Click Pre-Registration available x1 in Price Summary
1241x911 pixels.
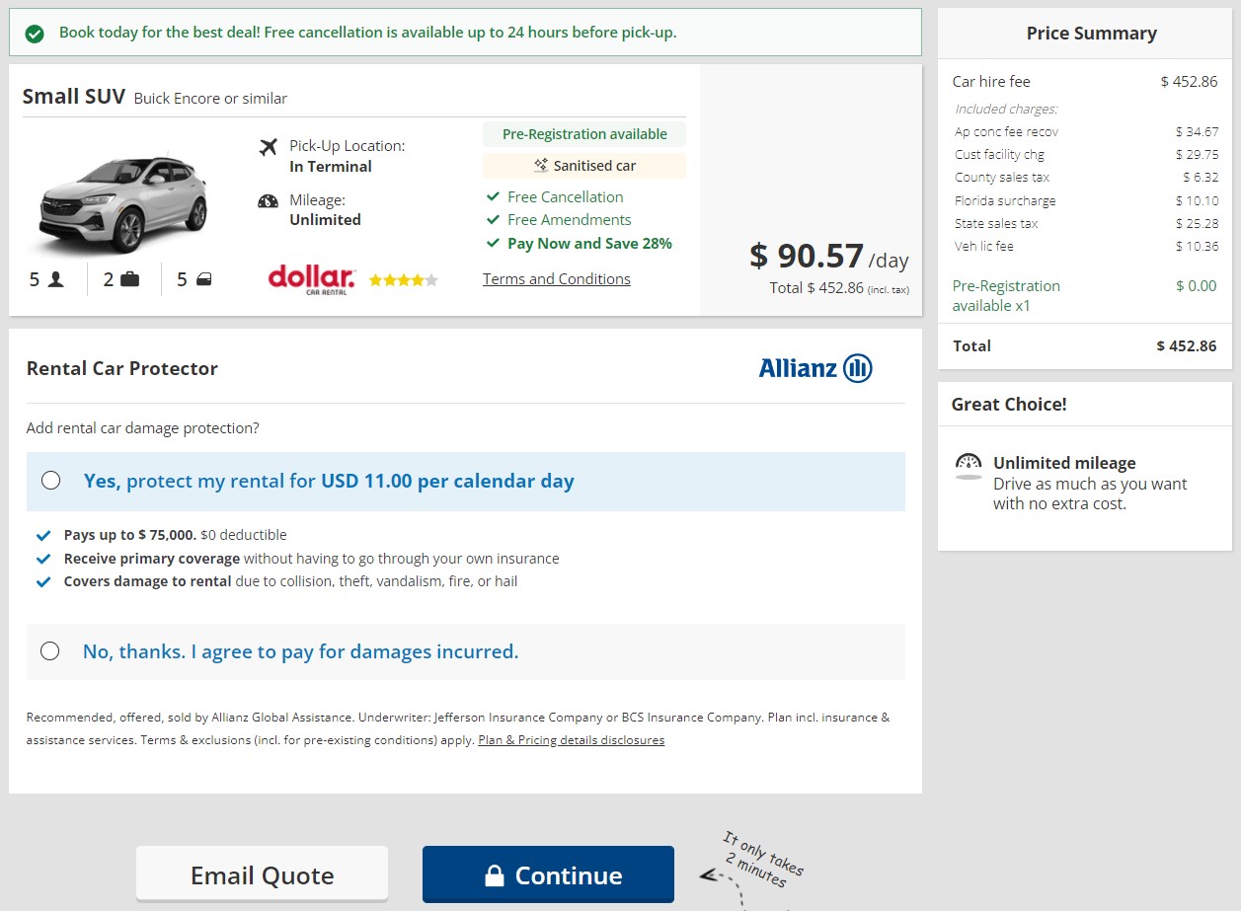1006,295
